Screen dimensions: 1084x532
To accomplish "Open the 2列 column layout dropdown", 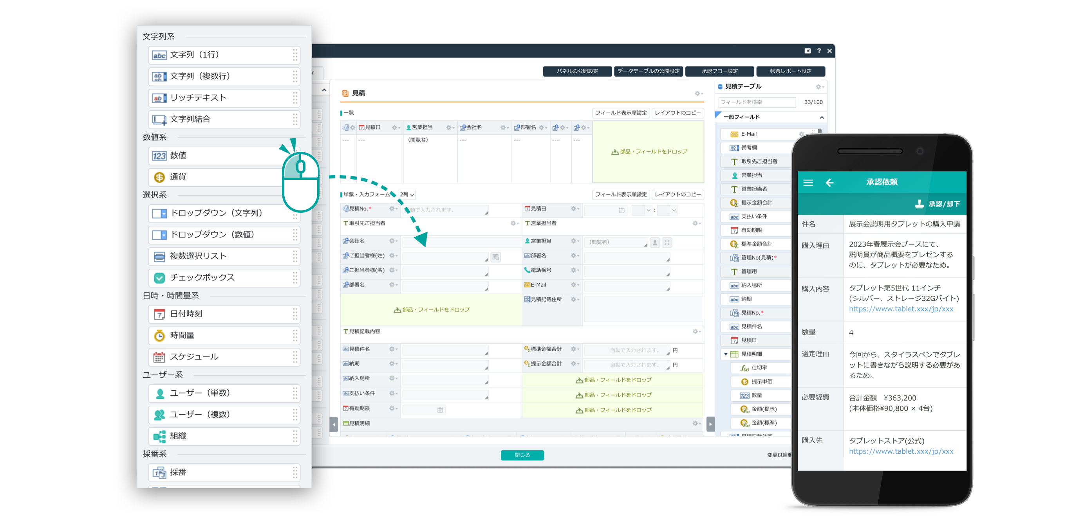I will [x=406, y=194].
